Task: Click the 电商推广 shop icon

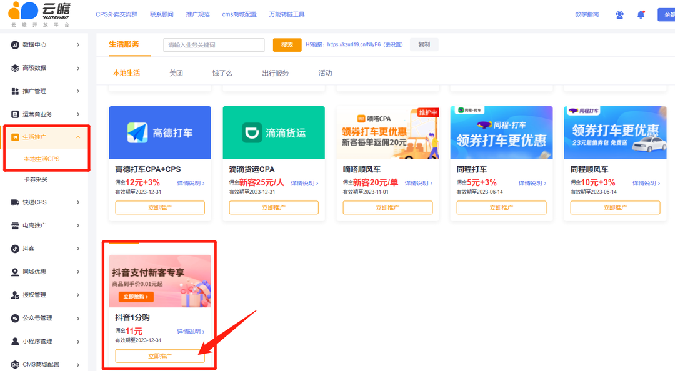Action: click(15, 225)
